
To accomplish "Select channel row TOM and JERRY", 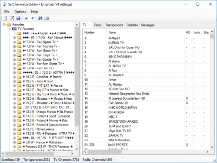I will point(147,126).
